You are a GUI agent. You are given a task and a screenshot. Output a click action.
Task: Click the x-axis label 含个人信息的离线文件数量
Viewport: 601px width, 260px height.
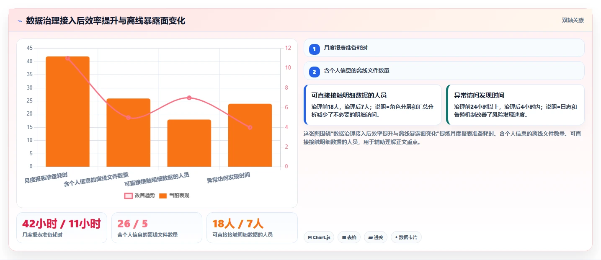pyautogui.click(x=96, y=179)
